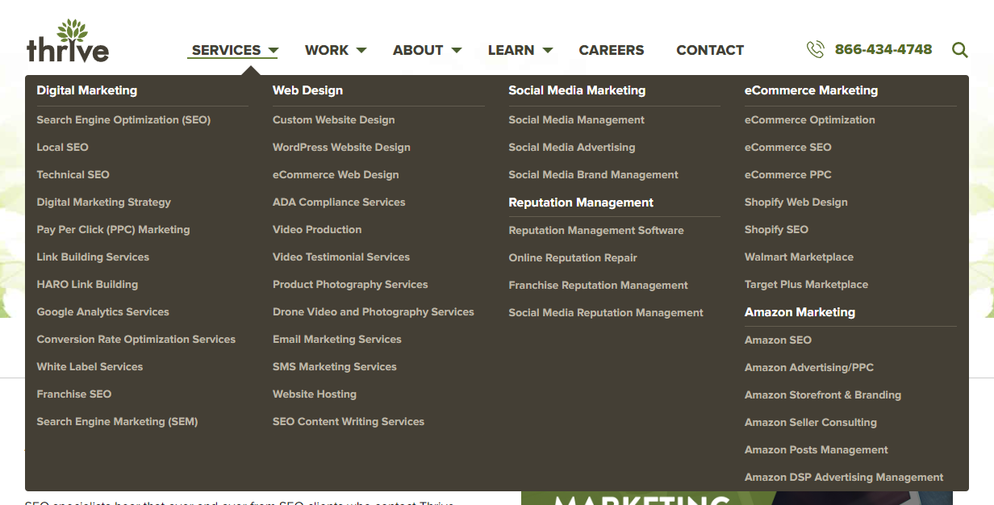
Task: Select Franchise SEO
Action: [73, 394]
